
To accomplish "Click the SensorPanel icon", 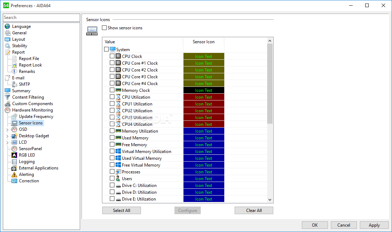I will pos(15,149).
